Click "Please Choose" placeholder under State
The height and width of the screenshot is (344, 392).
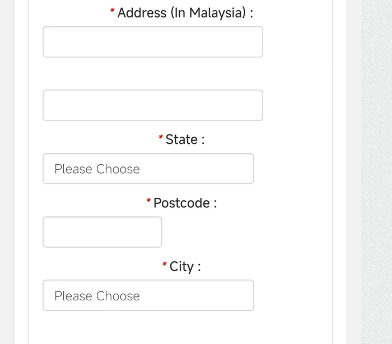97,169
